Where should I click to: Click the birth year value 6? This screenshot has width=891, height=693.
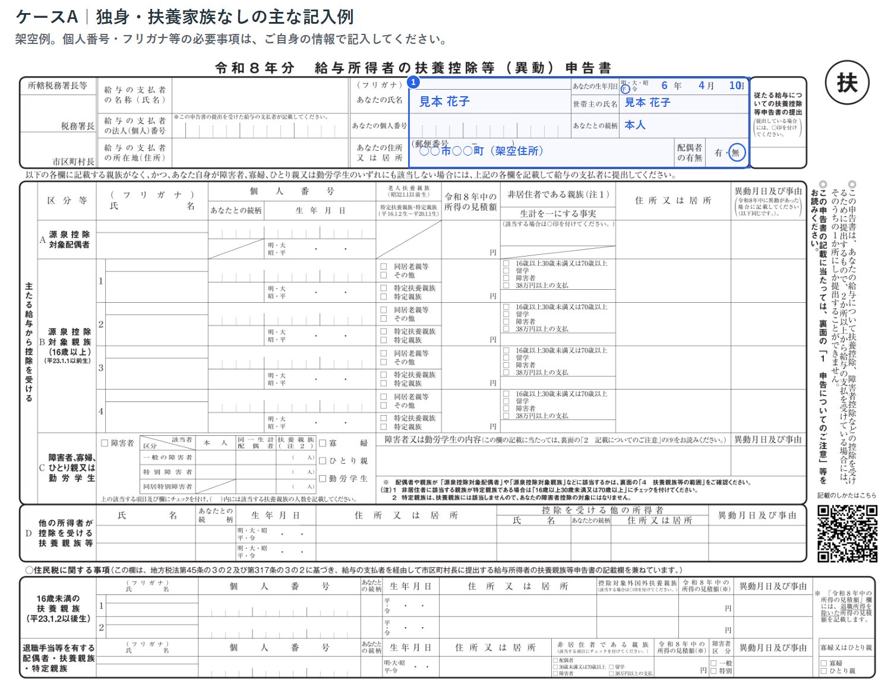(665, 86)
